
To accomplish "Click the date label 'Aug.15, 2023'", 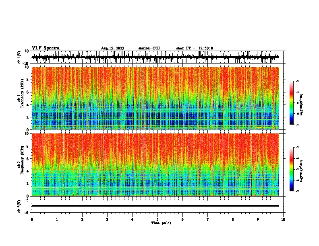I will (112, 48).
